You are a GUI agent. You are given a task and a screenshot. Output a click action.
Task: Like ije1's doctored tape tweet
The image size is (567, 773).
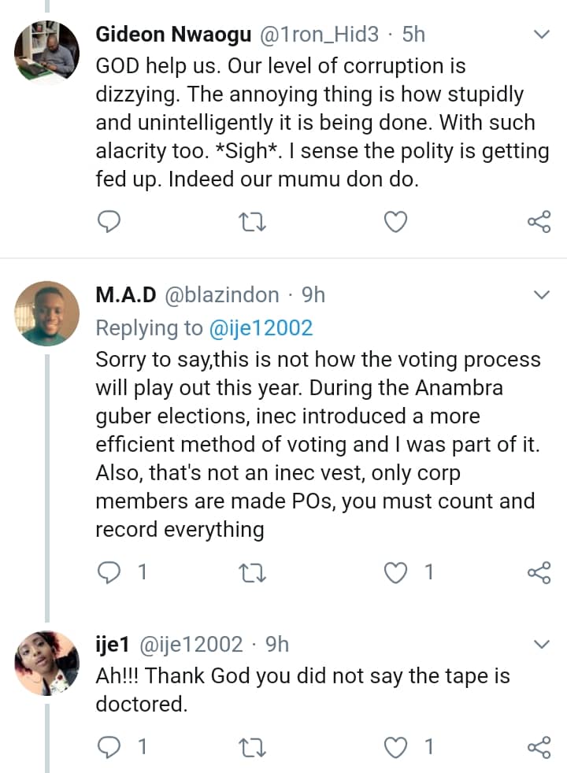[395, 746]
